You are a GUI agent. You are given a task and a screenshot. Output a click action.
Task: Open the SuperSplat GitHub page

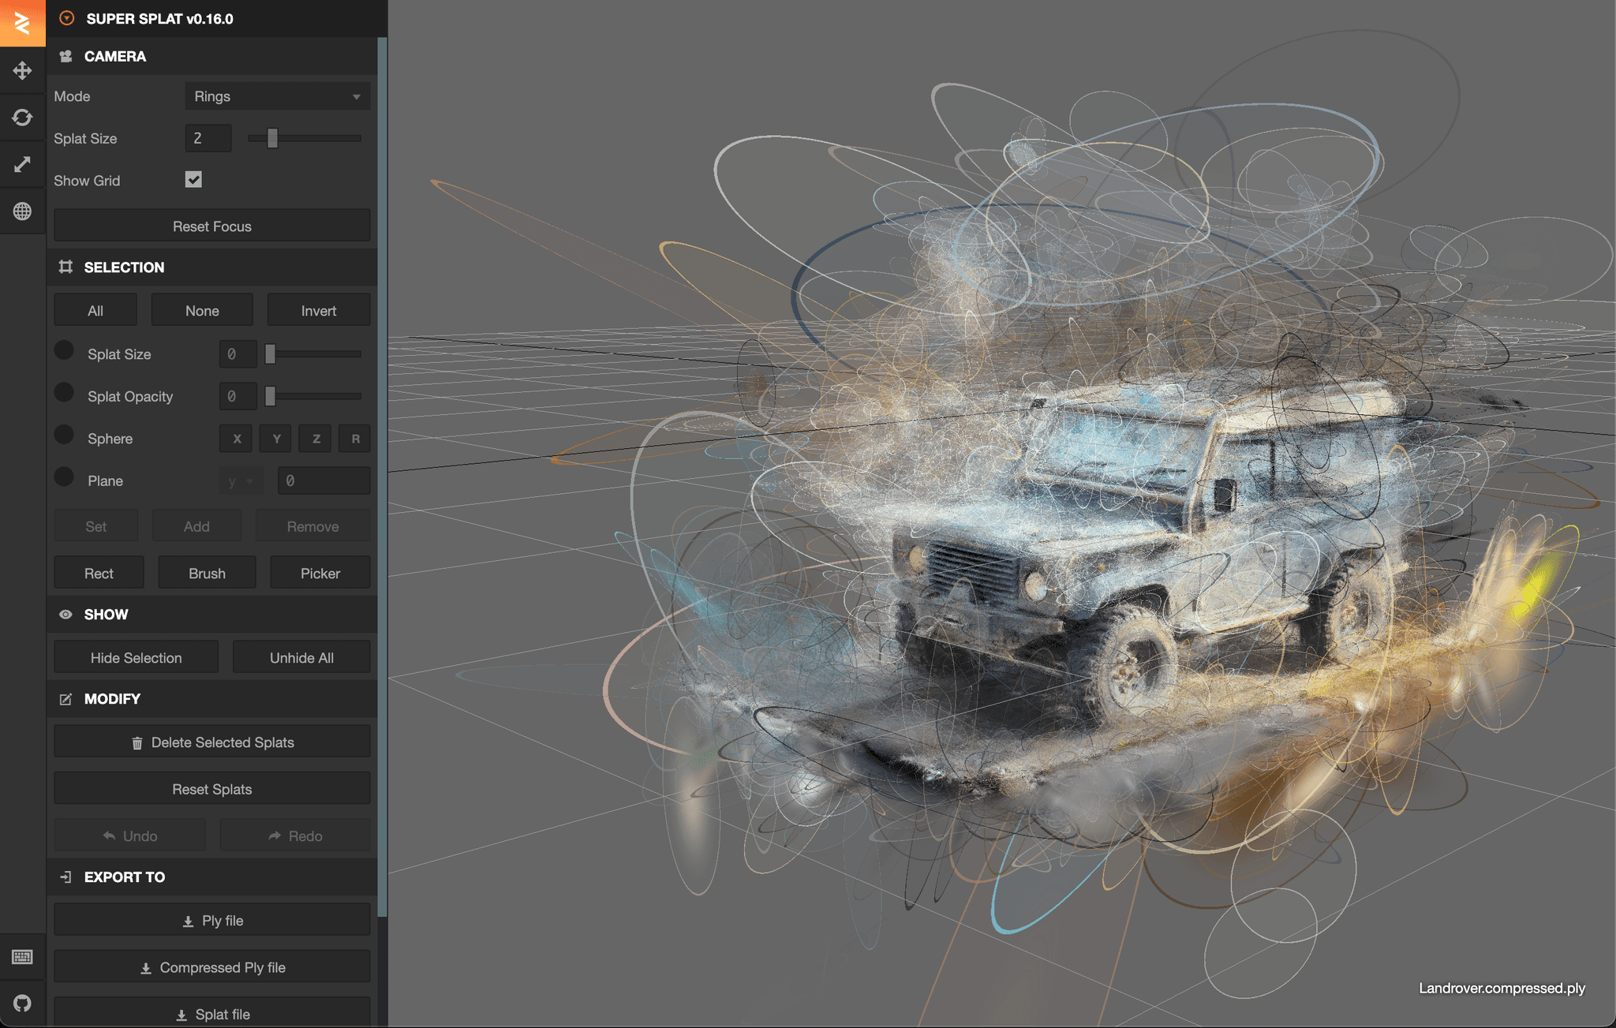(x=22, y=1004)
